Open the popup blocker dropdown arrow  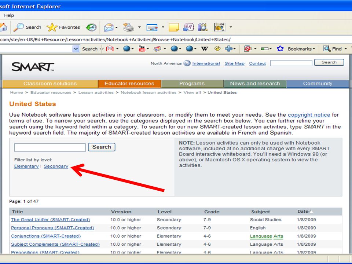click(255, 49)
